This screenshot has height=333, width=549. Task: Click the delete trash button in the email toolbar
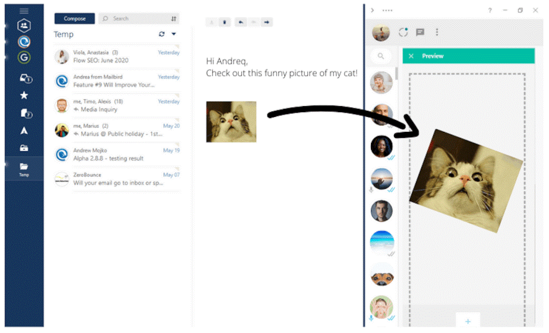point(225,22)
